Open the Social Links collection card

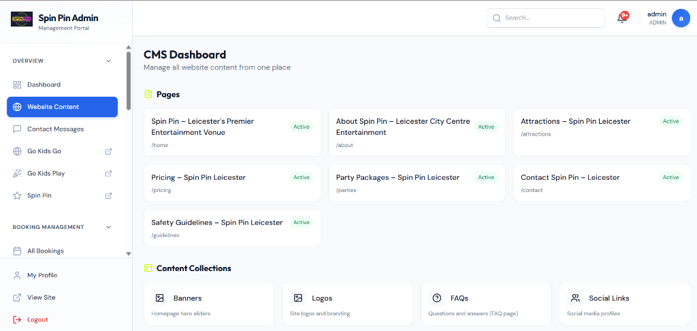point(625,304)
